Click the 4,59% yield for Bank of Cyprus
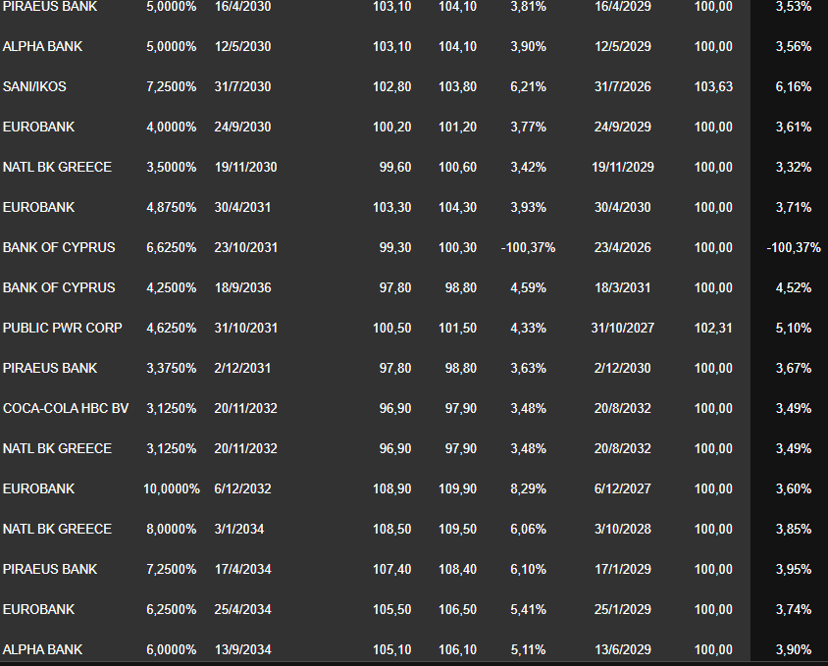 (529, 287)
